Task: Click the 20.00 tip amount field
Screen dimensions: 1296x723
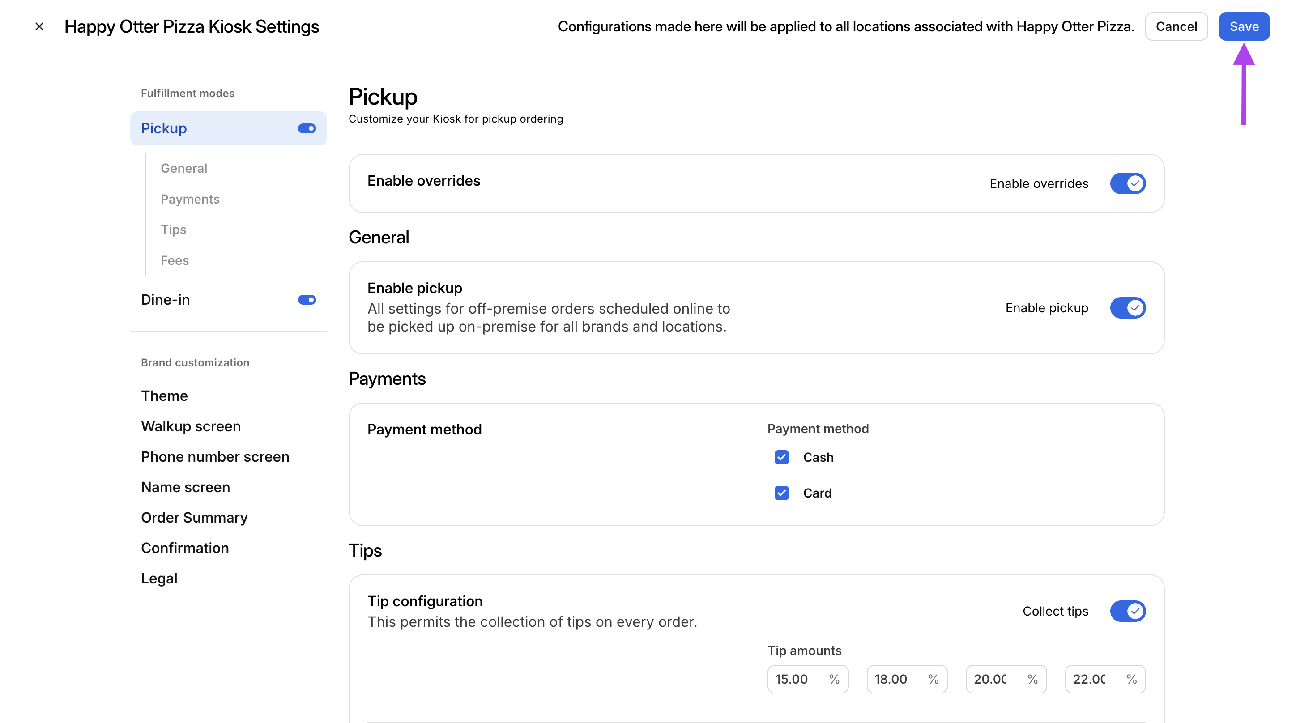Action: (x=1006, y=679)
